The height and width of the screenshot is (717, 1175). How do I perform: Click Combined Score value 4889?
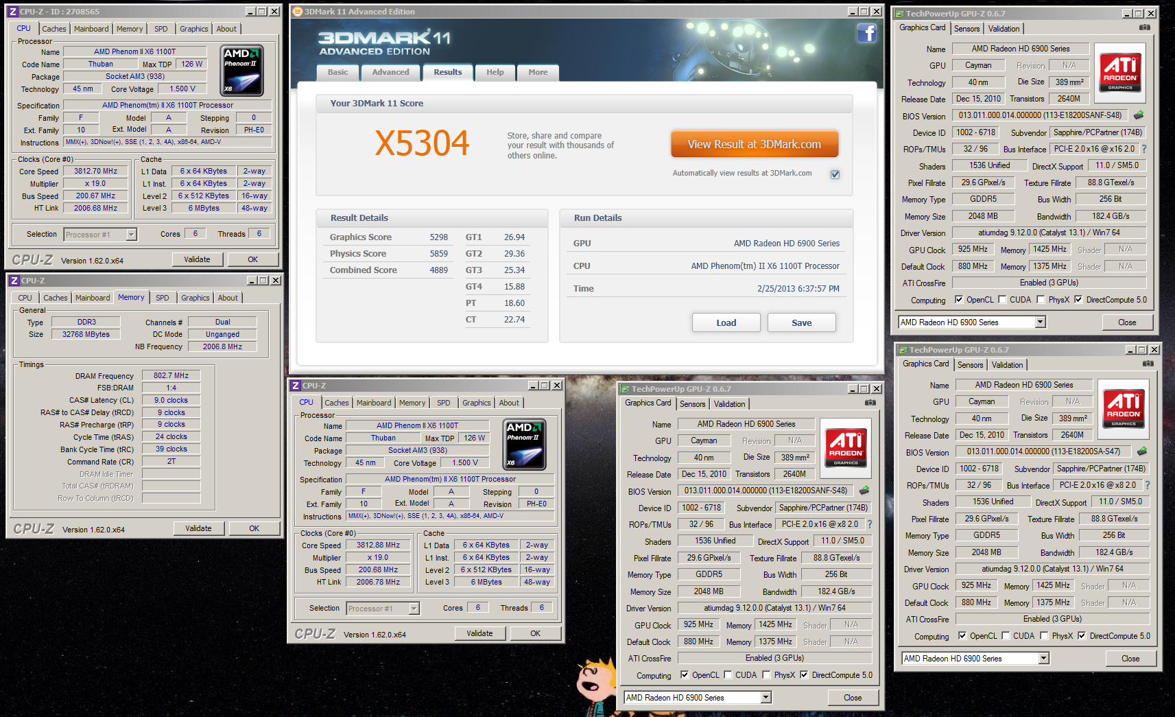[x=439, y=270]
